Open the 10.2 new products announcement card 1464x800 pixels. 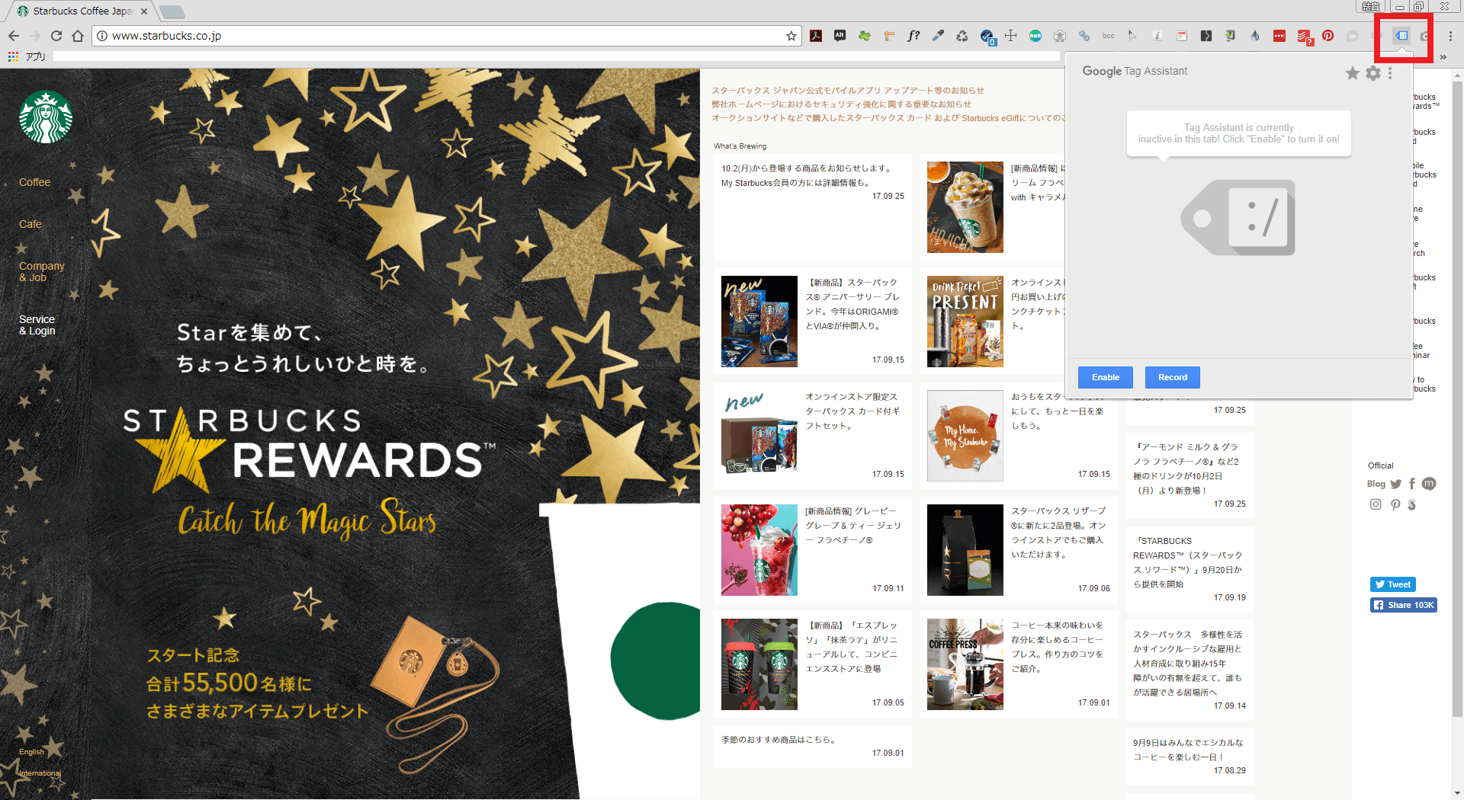(813, 207)
